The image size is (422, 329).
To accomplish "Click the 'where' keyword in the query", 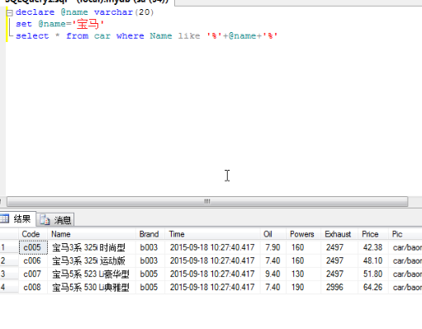I will [x=130, y=36].
